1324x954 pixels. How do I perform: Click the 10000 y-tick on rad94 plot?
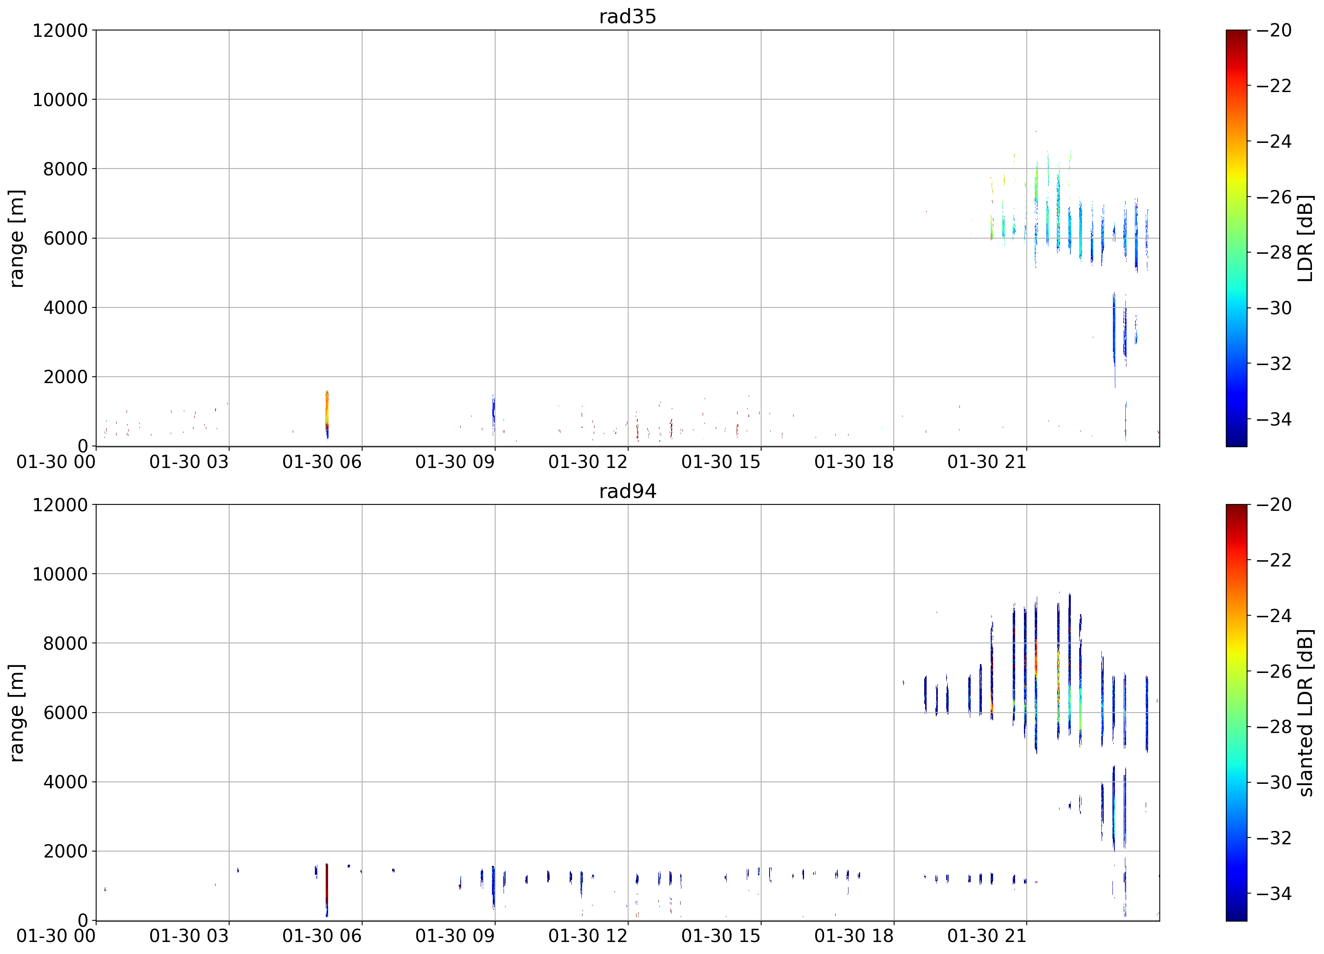pyautogui.click(x=60, y=574)
